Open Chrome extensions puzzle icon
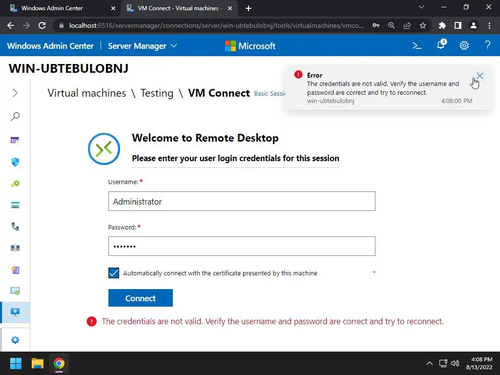This screenshot has width=500, height=375. pyautogui.click(x=442, y=25)
